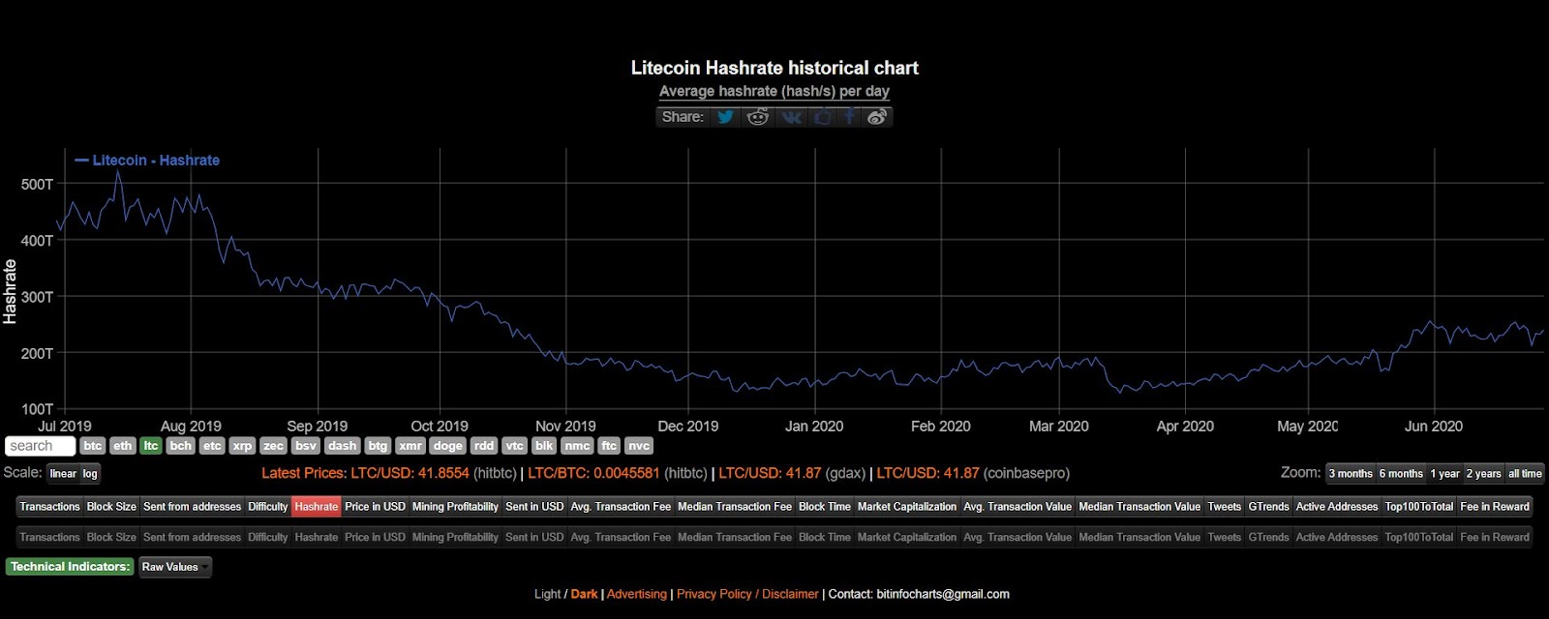The width and height of the screenshot is (1549, 619).
Task: Share the chart on Weibo
Action: pos(877,117)
